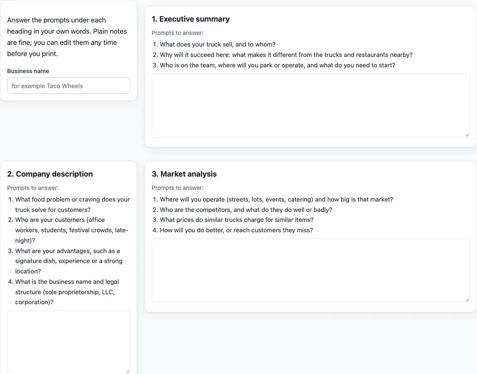
Task: Focus the Company description answer text area
Action: click(x=69, y=342)
